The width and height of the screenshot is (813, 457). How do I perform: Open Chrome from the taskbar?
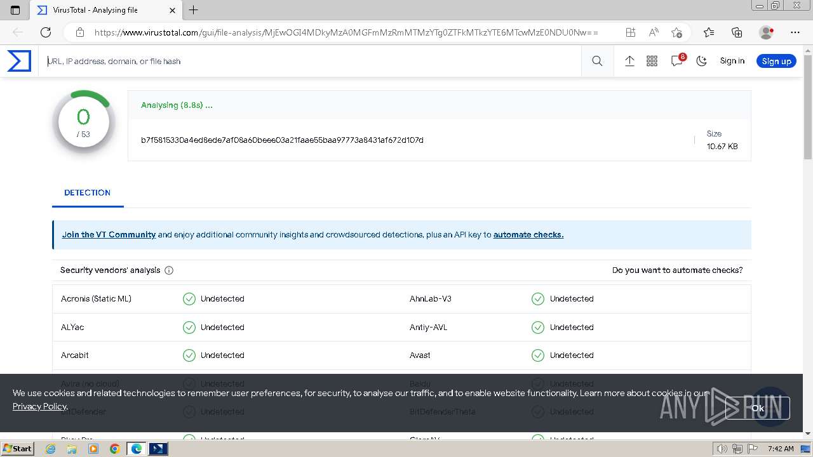point(114,449)
